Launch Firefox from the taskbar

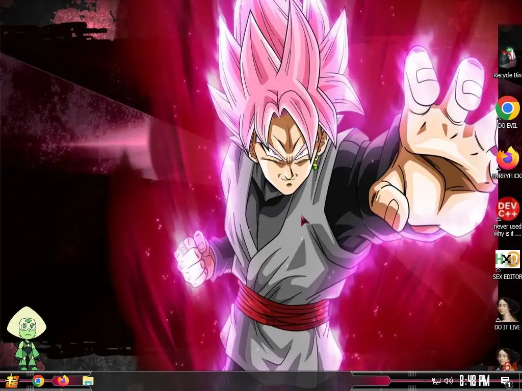[63, 380]
